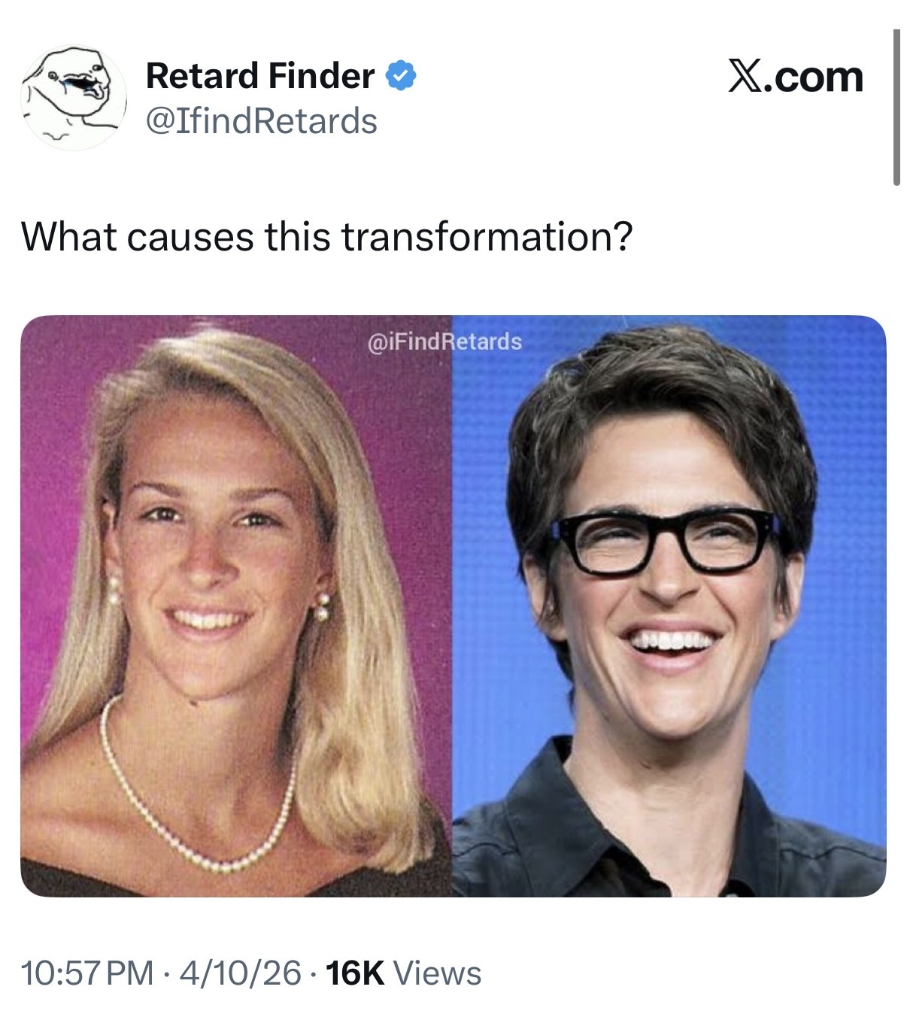Click the X.com logo text
Viewport: 907px width, 1017px height.
coord(796,77)
